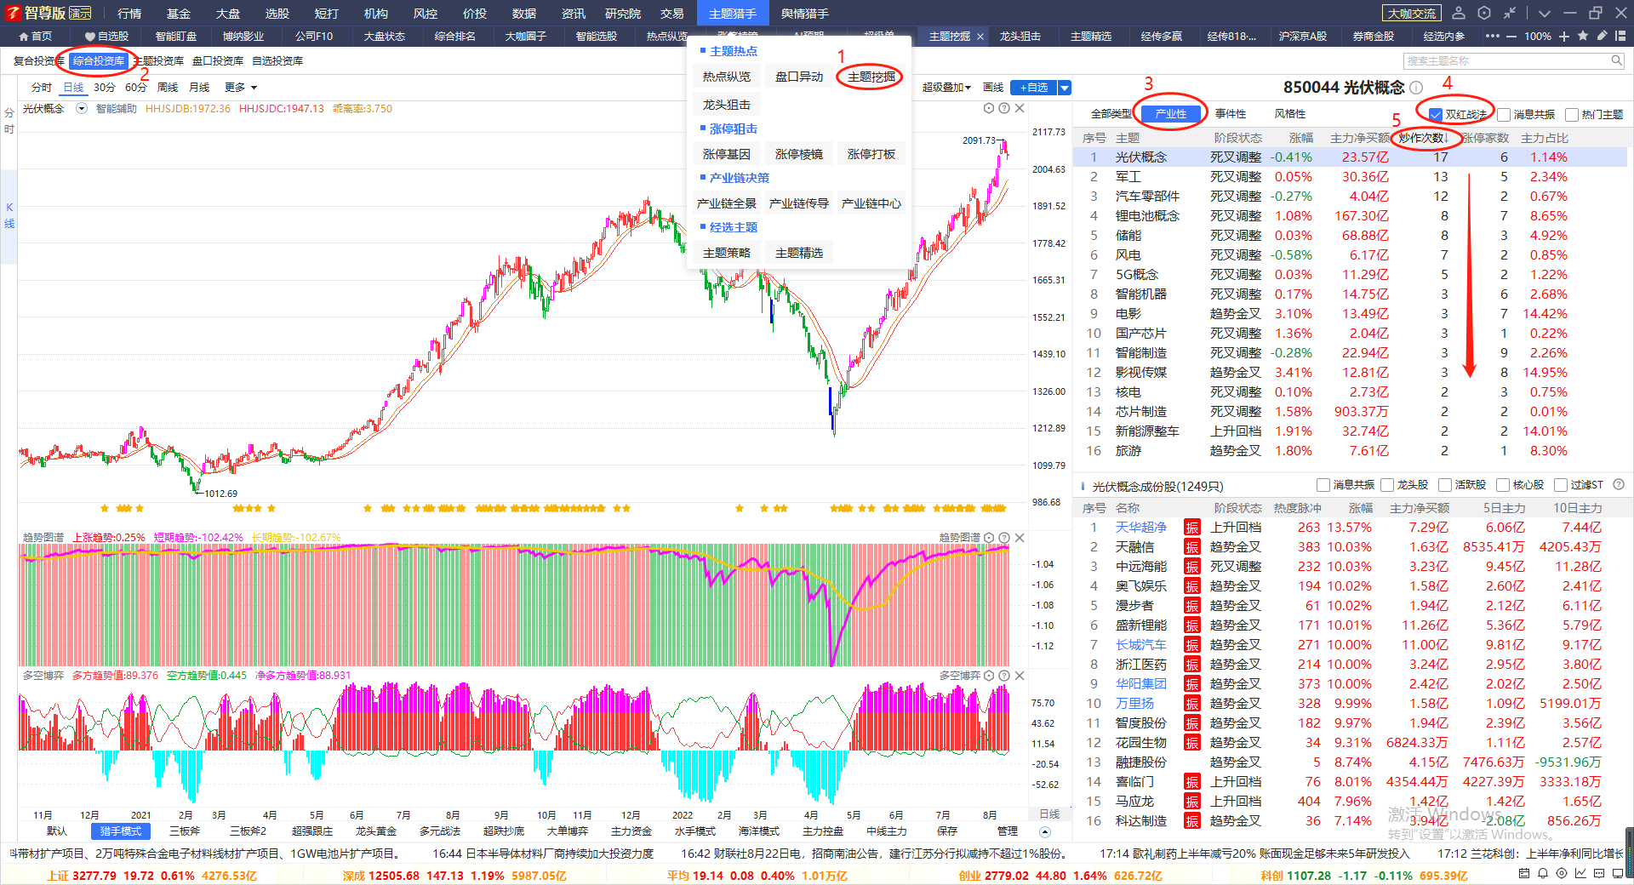Click the layout list icon in tab bar
The image size is (1634, 885).
(1620, 36)
